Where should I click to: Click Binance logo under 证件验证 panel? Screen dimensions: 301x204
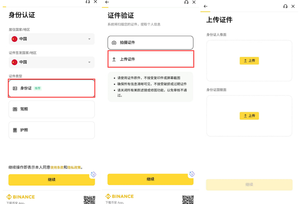tap(119, 196)
